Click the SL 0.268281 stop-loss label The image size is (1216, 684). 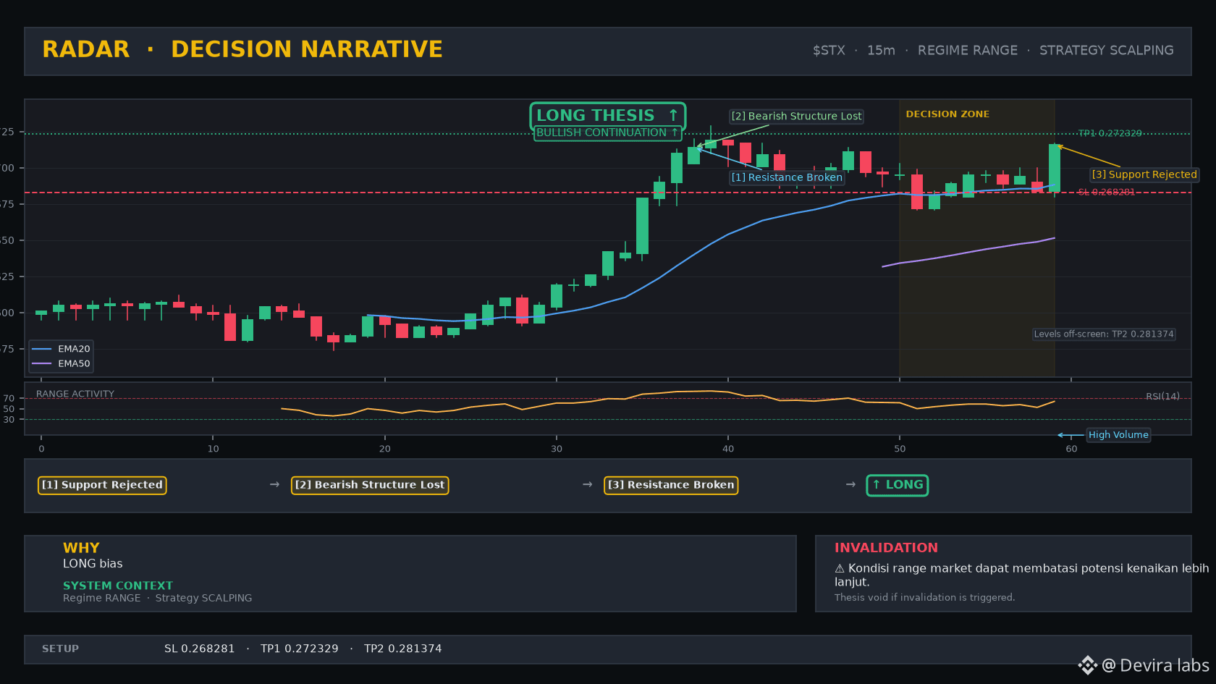pos(1106,193)
